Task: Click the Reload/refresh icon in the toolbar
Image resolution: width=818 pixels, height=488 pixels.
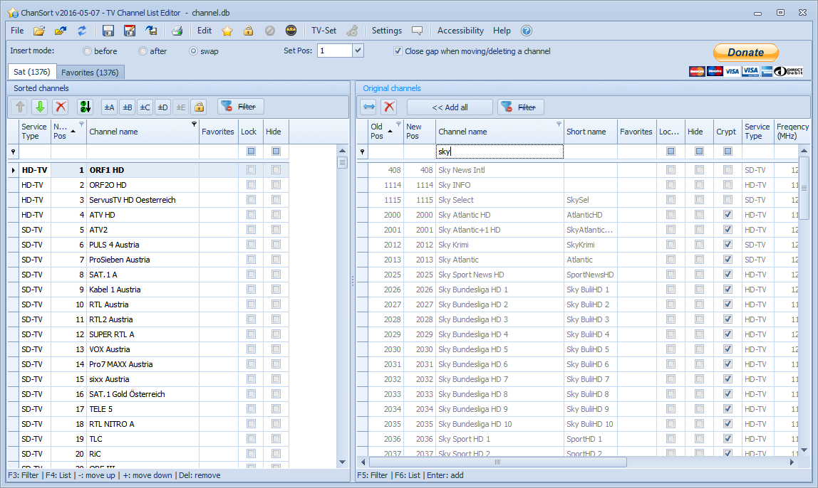Action: pyautogui.click(x=82, y=31)
